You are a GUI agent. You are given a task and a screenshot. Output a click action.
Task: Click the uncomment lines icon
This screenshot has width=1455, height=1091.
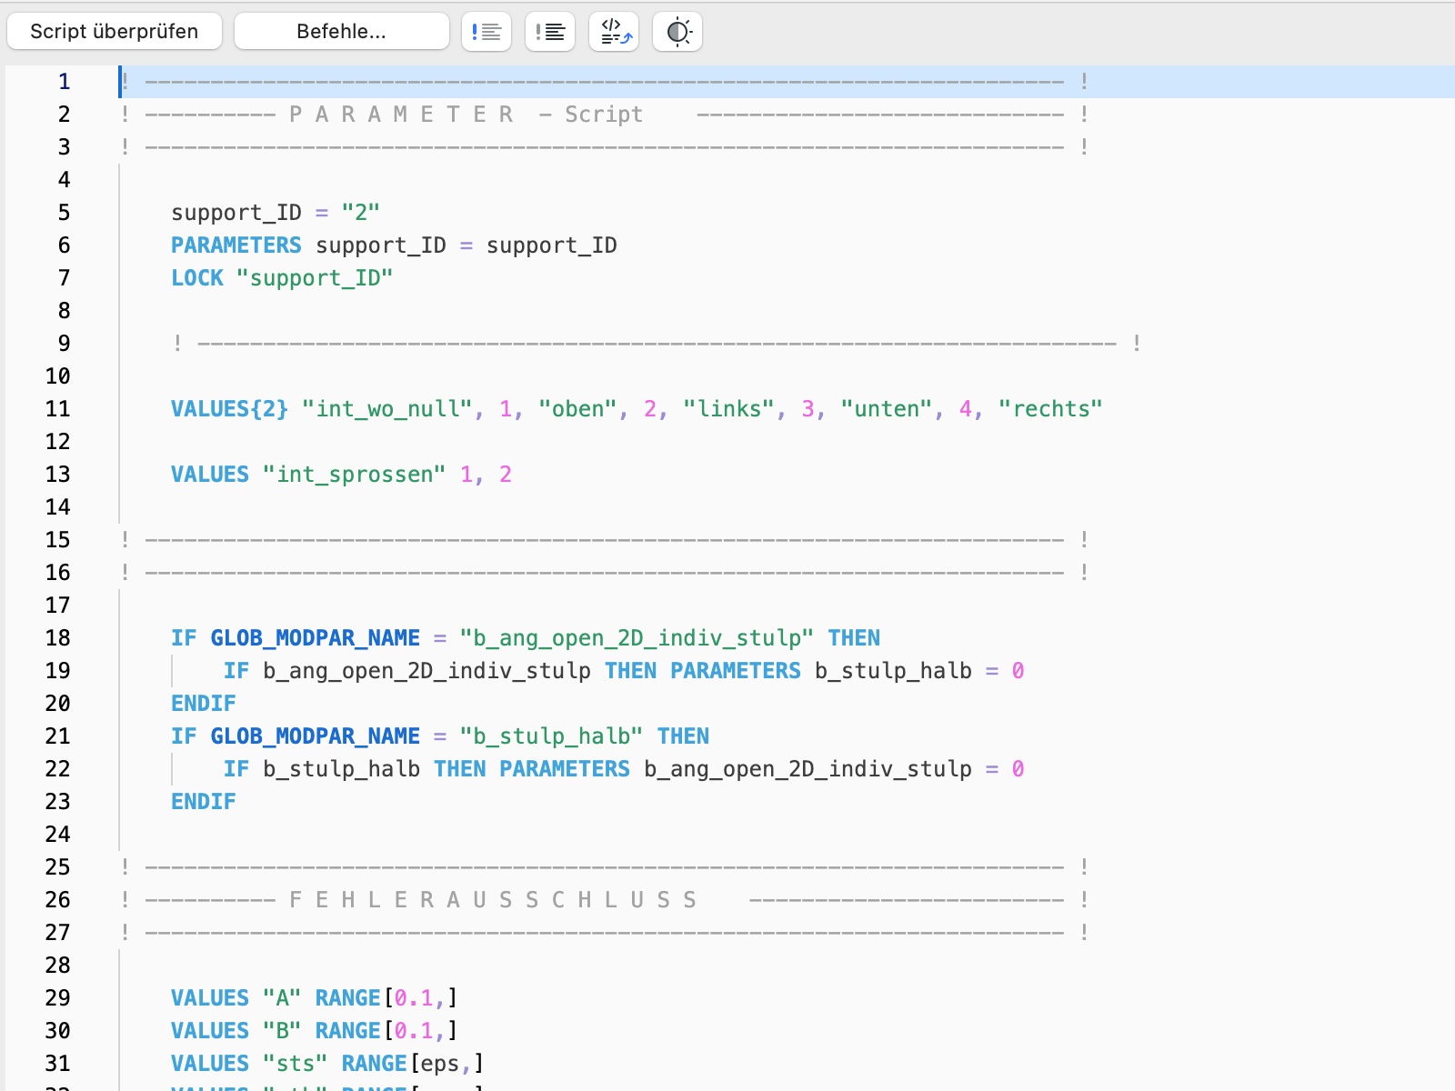(x=550, y=32)
